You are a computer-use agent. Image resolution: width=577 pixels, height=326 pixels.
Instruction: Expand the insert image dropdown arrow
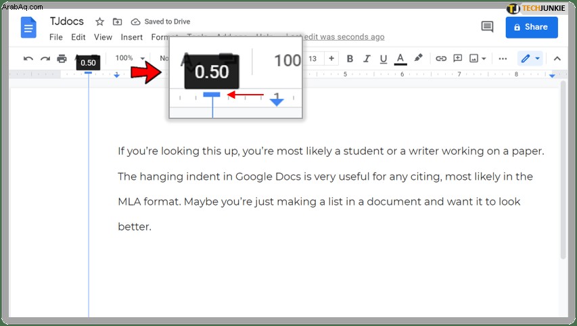click(484, 58)
